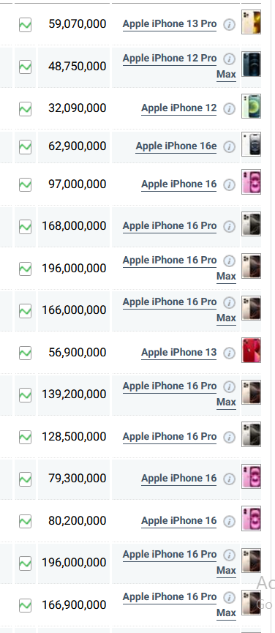Show info for Apple iPhone 12
Image resolution: width=275 pixels, height=633 pixels.
pyautogui.click(x=229, y=108)
